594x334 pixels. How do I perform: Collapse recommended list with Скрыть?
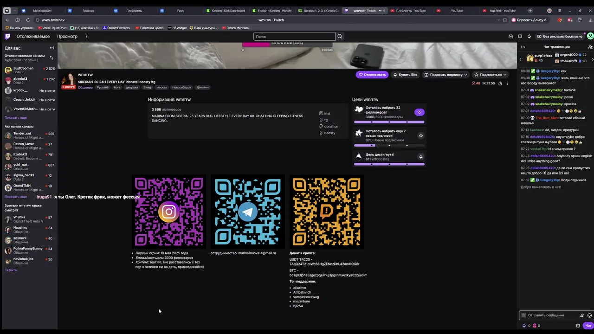click(11, 270)
